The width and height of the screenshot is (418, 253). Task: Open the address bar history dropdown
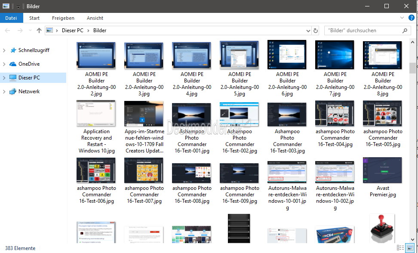[308, 30]
